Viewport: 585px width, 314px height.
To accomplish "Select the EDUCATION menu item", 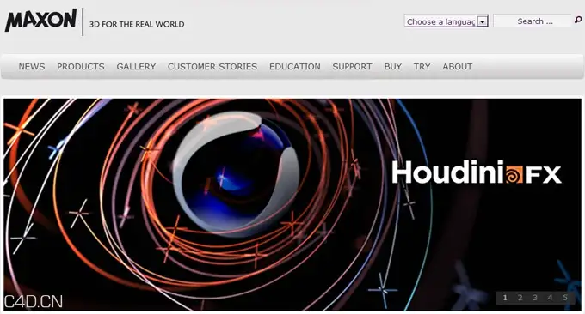I will [295, 67].
